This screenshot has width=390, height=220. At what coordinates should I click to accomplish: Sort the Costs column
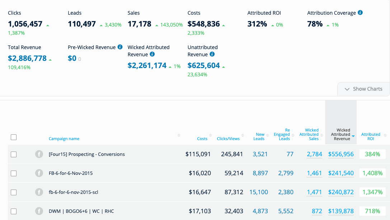[203, 138]
